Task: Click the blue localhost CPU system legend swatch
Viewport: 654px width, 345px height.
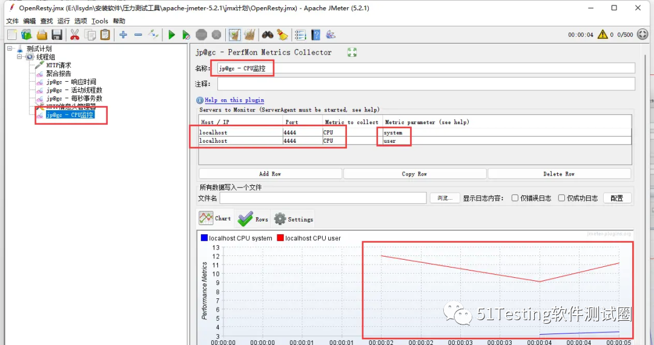Action: pyautogui.click(x=204, y=238)
